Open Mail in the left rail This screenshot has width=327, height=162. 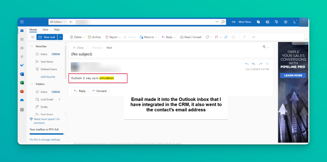pyautogui.click(x=22, y=31)
